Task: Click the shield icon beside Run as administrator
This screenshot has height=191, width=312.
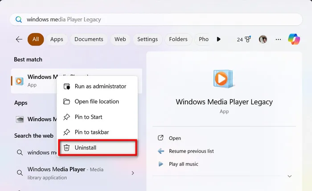Action: [67, 87]
